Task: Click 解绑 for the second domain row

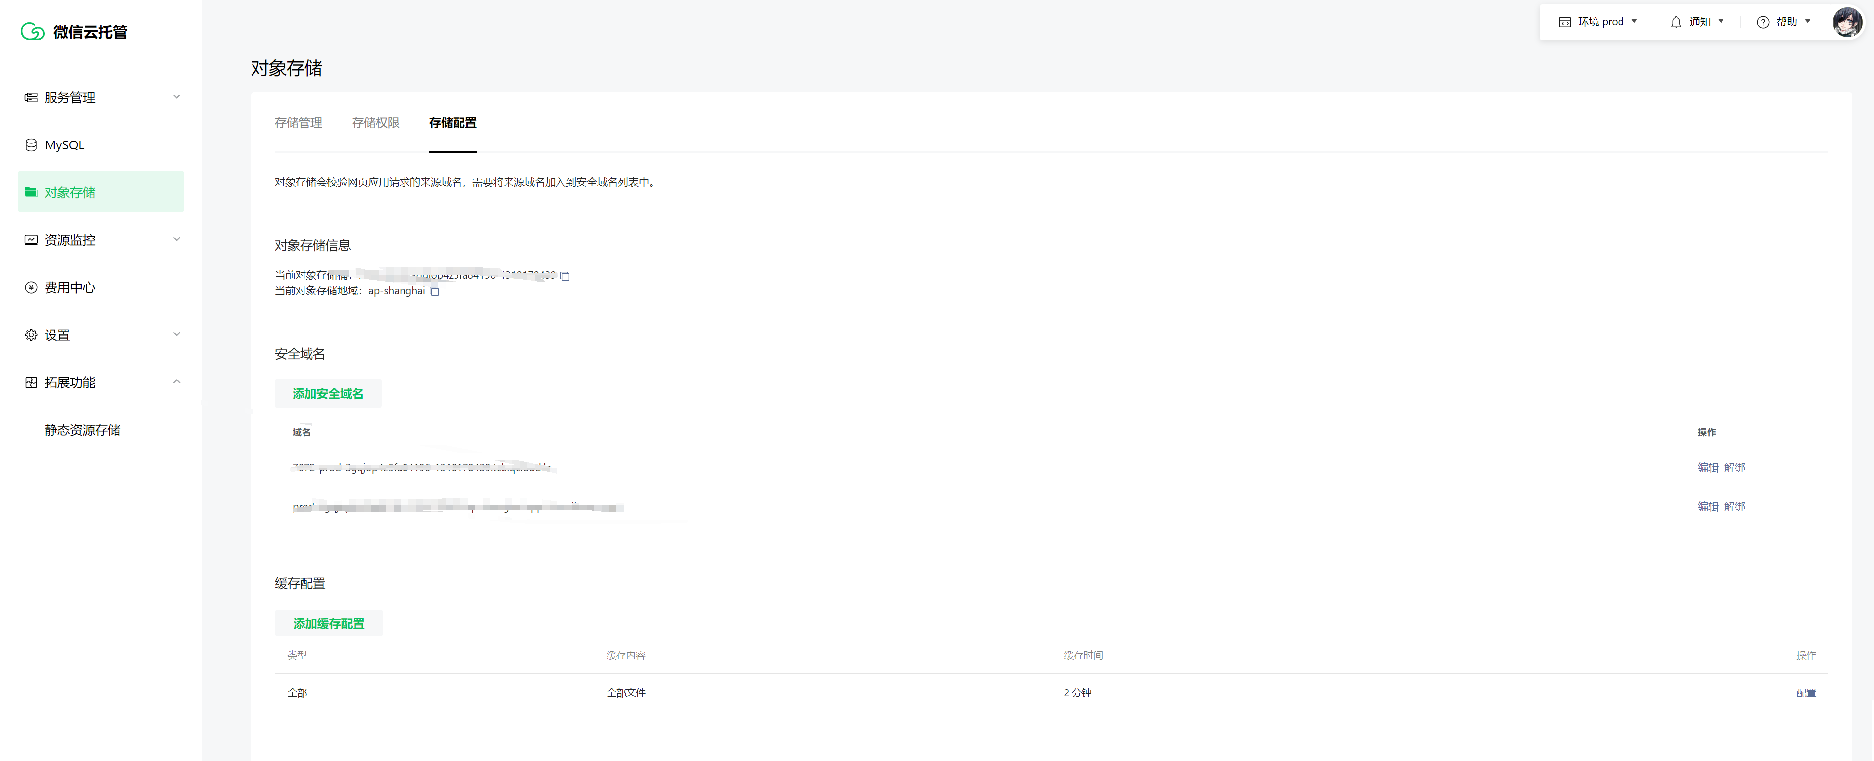Action: [1734, 507]
